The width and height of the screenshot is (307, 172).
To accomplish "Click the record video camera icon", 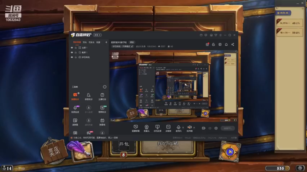I will coord(204,128).
